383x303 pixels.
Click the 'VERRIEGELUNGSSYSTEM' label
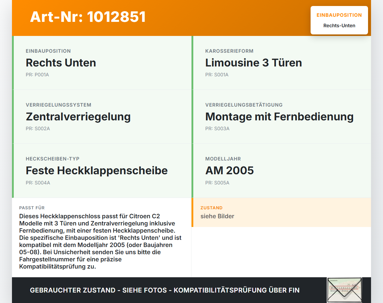tap(58, 105)
